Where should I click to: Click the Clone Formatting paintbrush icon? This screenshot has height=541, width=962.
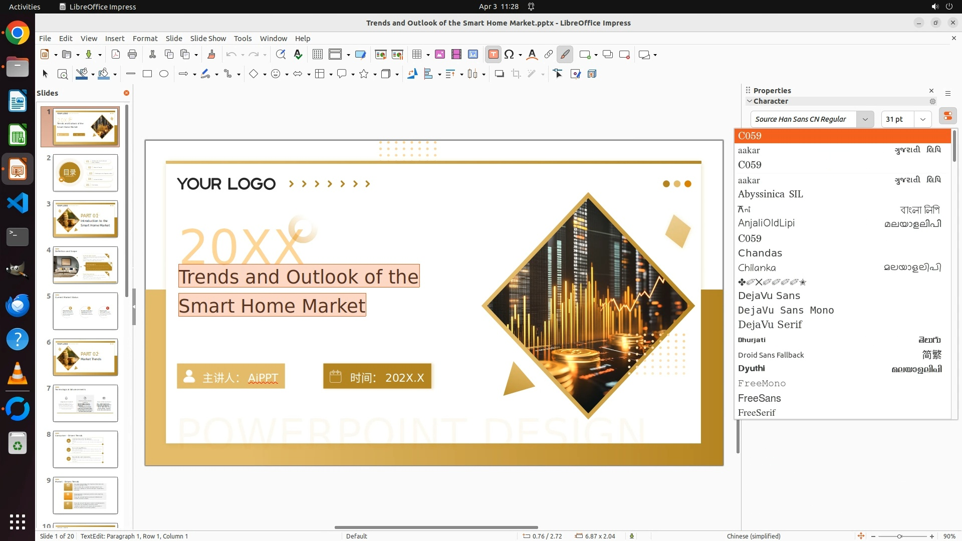pos(211,55)
